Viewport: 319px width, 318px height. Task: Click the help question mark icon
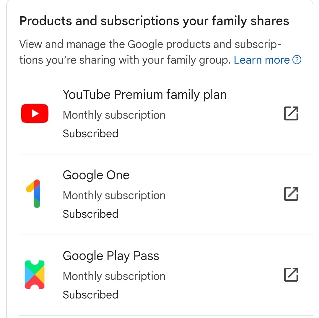coord(297,60)
